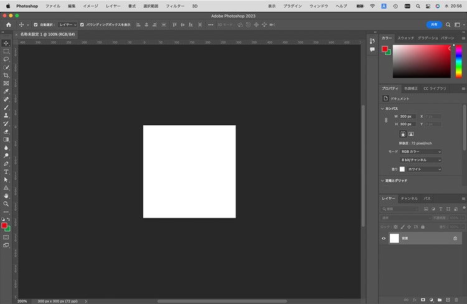The width and height of the screenshot is (467, 304).
Task: Hide the 背景 layer with the eye icon
Action: [384, 239]
